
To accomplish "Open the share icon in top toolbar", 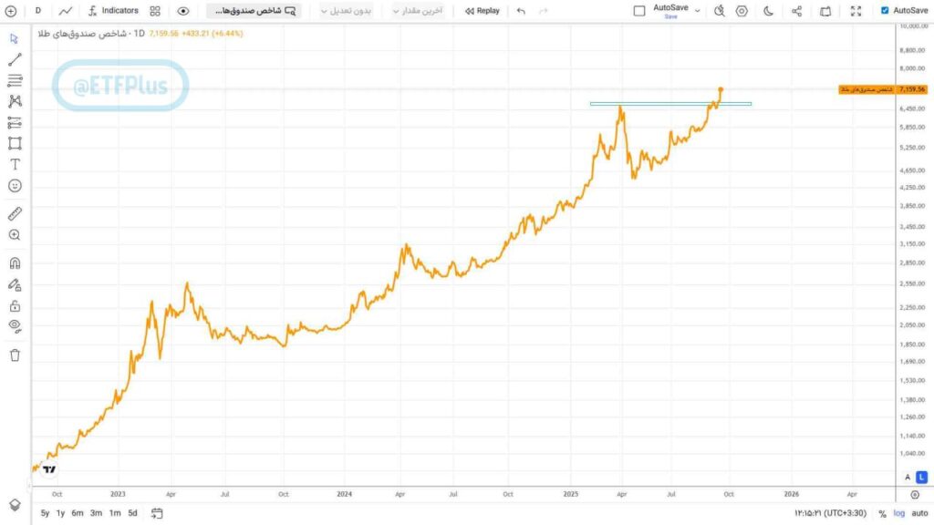I will (796, 11).
